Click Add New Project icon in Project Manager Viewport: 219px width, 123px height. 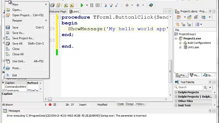(x=179, y=17)
